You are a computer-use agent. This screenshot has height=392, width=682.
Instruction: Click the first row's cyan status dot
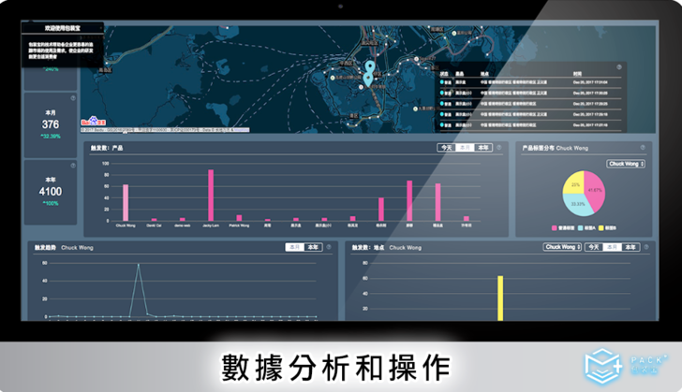click(442, 81)
